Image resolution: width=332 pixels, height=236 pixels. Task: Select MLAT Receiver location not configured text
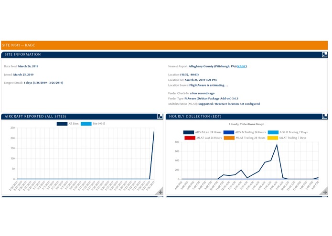coord(229,104)
